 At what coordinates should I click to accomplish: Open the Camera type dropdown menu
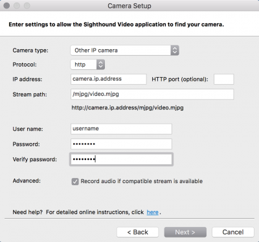click(124, 50)
